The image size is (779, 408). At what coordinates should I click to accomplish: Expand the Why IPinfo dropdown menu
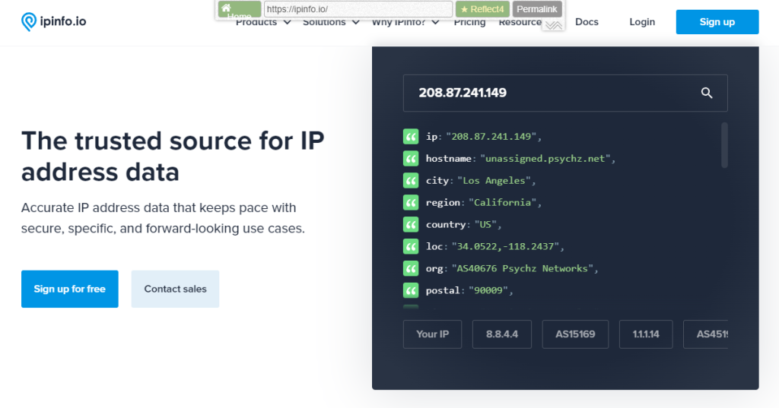(x=405, y=22)
